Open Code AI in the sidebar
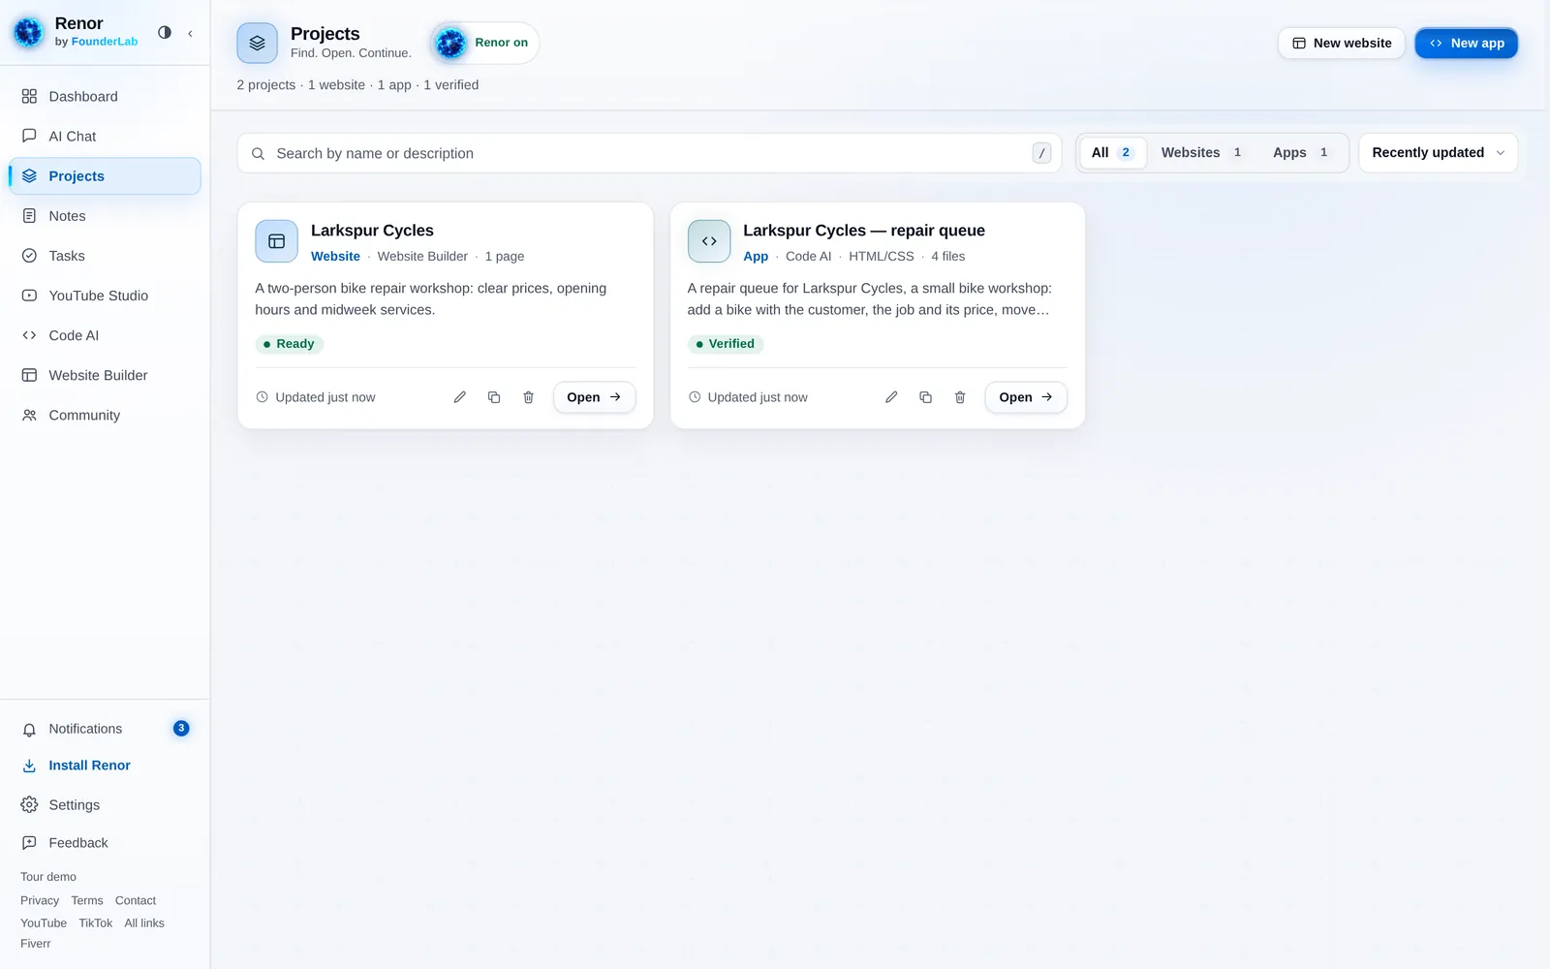1550x969 pixels. tap(105, 335)
